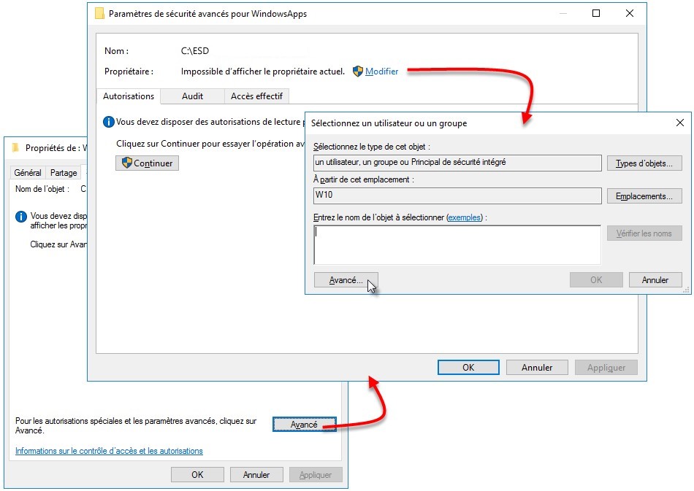Image resolution: width=694 pixels, height=491 pixels.
Task: Click the object type field
Action: tap(457, 163)
